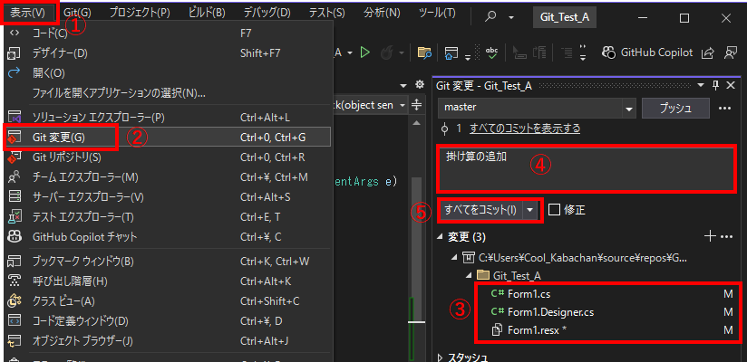Screen dimensions: 747x362
Task: Click the editor scrollbar up arrow
Action: [417, 123]
